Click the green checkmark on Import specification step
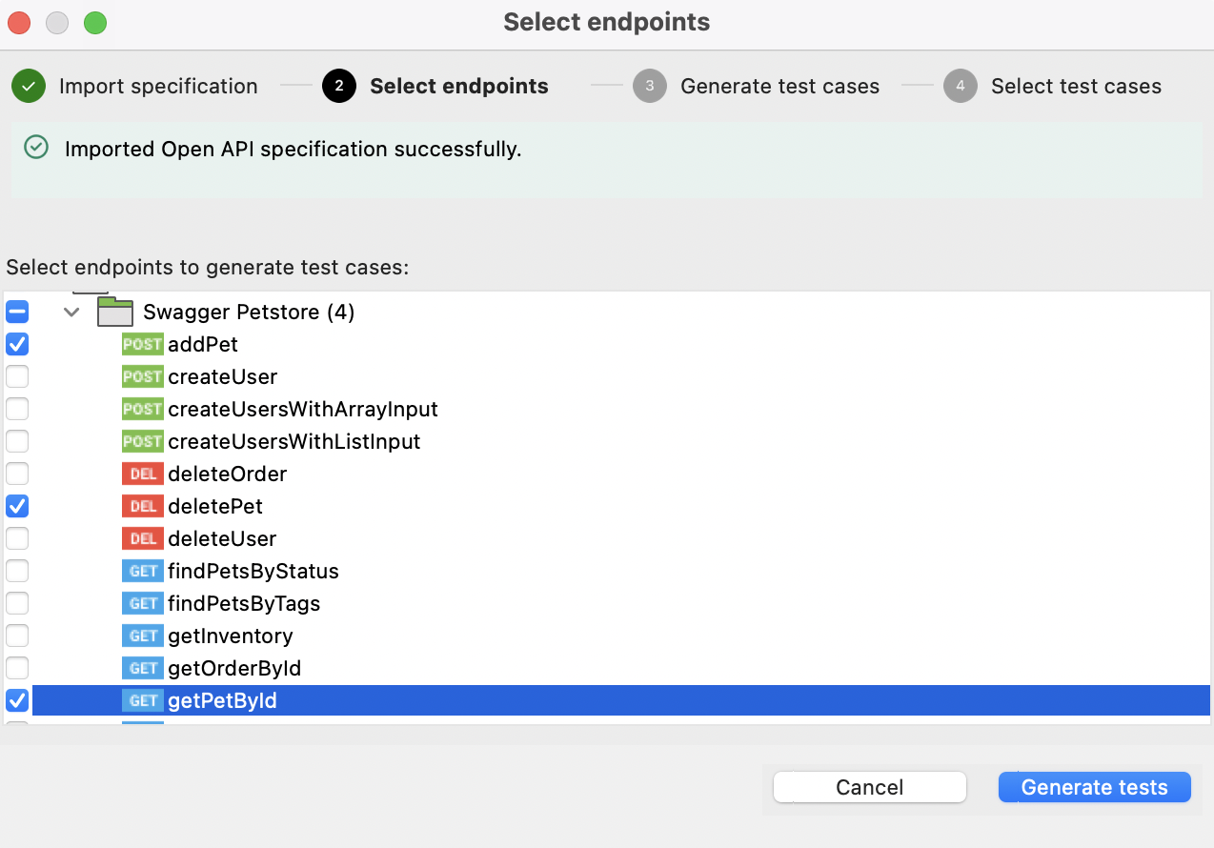The image size is (1214, 848). point(28,86)
